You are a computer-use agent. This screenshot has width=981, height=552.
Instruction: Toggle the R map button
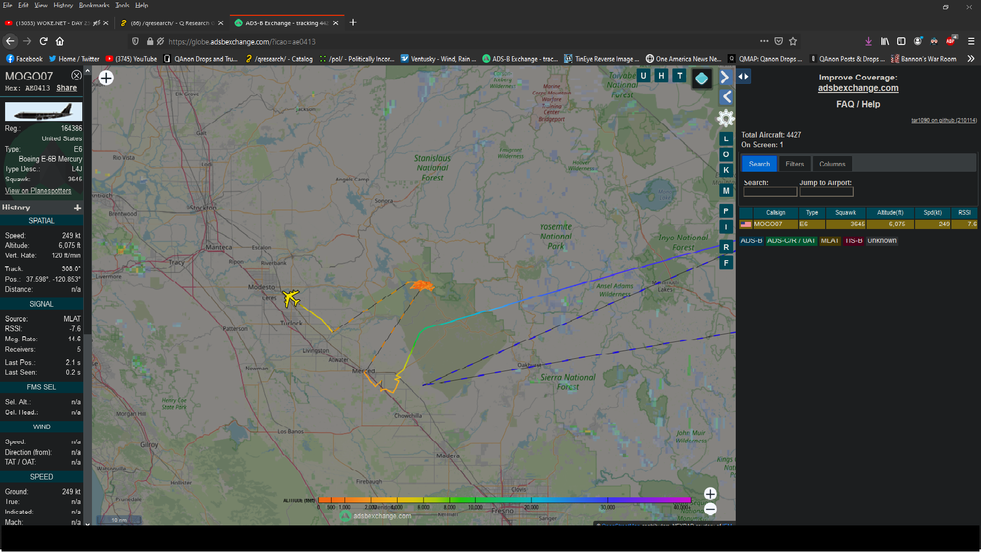pyautogui.click(x=726, y=247)
